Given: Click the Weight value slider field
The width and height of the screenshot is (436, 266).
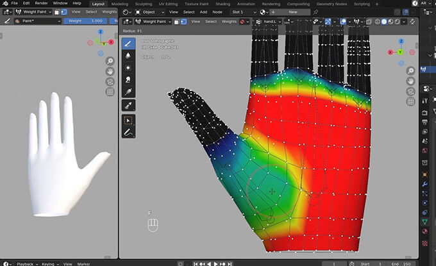Looking at the screenshot, I should [x=84, y=21].
